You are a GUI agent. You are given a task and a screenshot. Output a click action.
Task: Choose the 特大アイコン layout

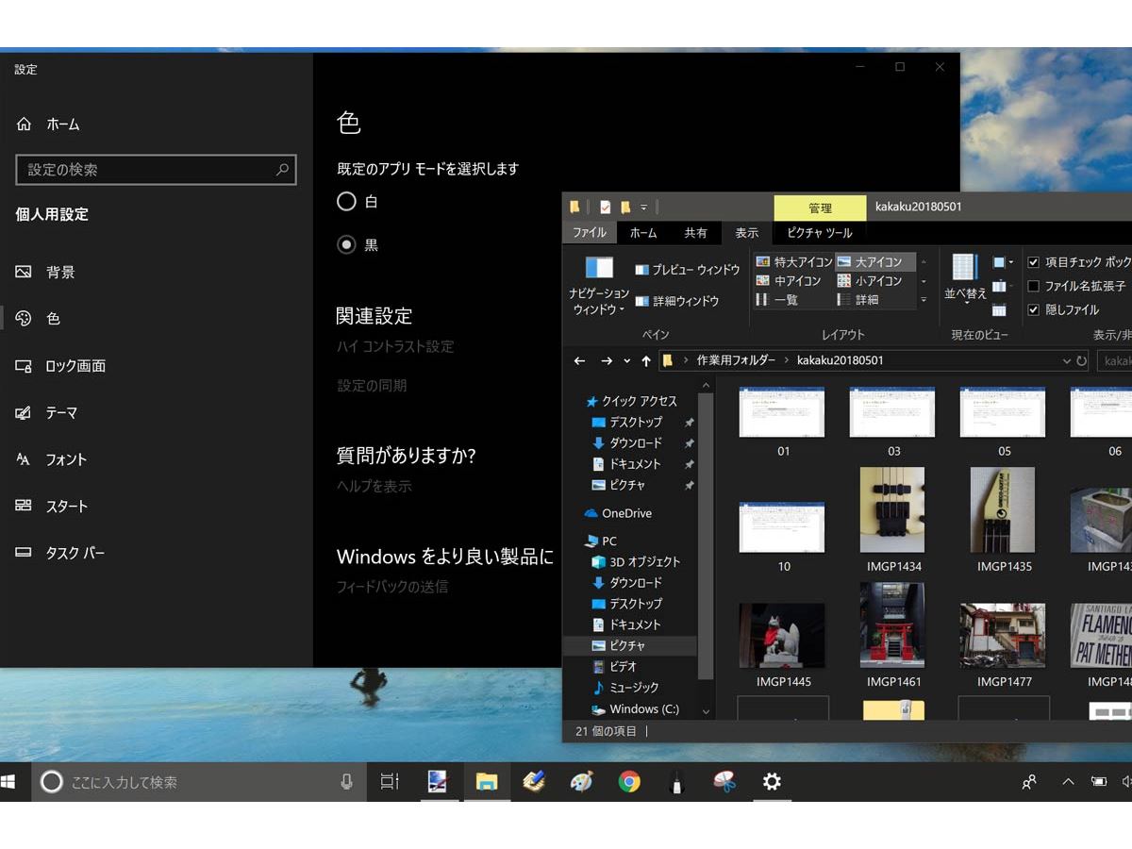[793, 262]
